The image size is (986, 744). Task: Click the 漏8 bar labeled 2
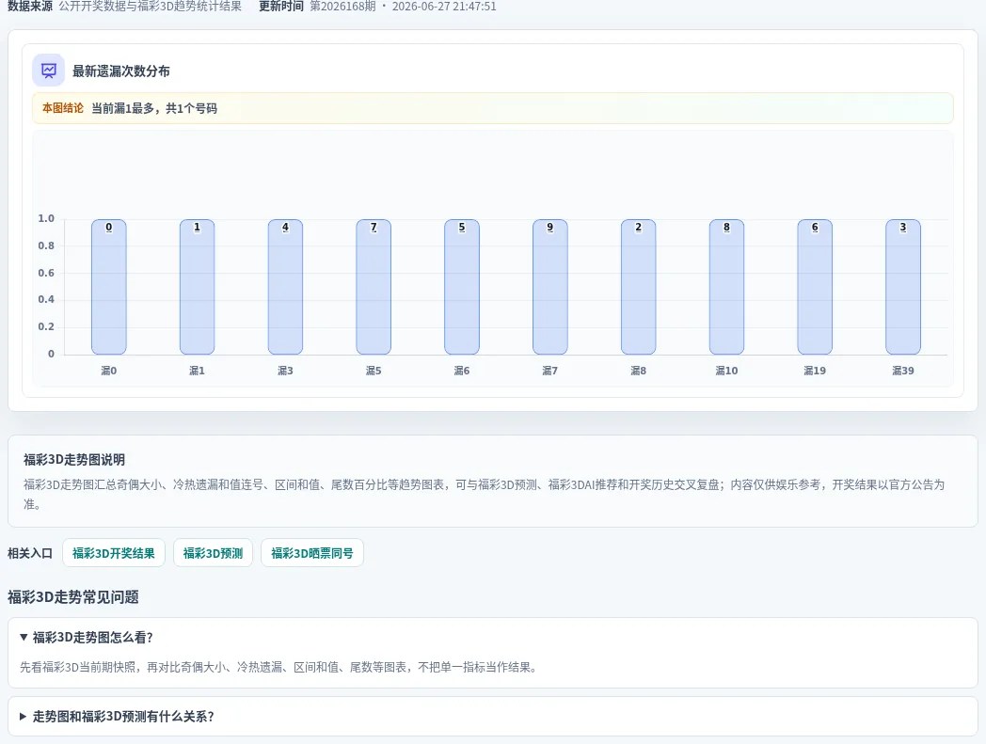[638, 287]
